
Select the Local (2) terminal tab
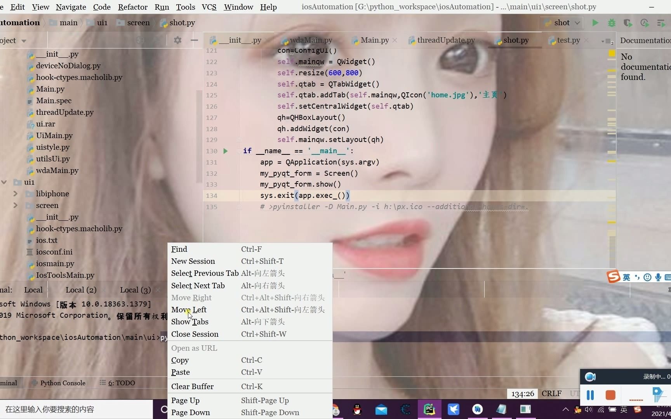(x=81, y=290)
